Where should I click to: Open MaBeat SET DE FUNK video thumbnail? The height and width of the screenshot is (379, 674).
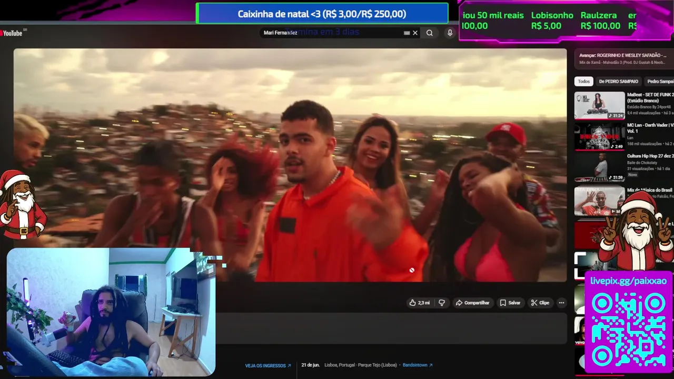coord(599,106)
